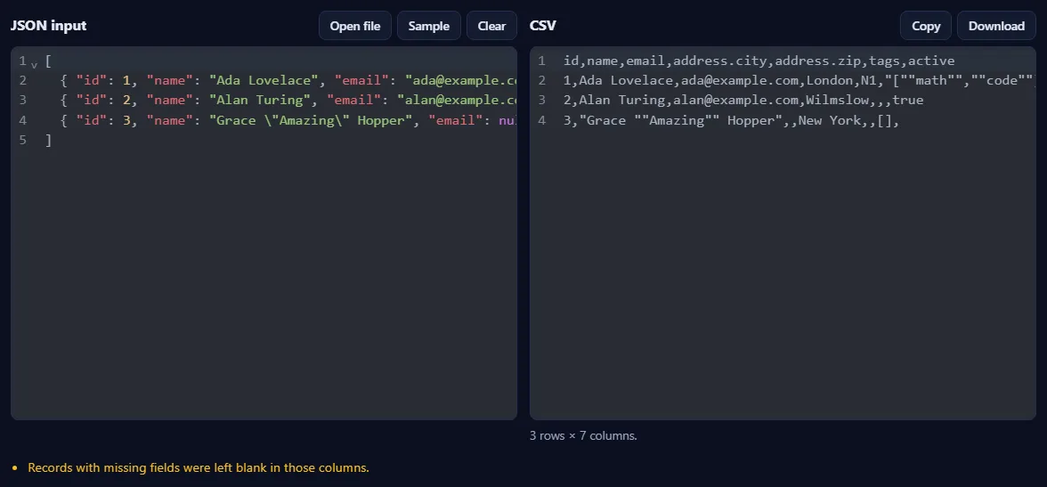Click the CSV row for Alan Turing

click(743, 101)
